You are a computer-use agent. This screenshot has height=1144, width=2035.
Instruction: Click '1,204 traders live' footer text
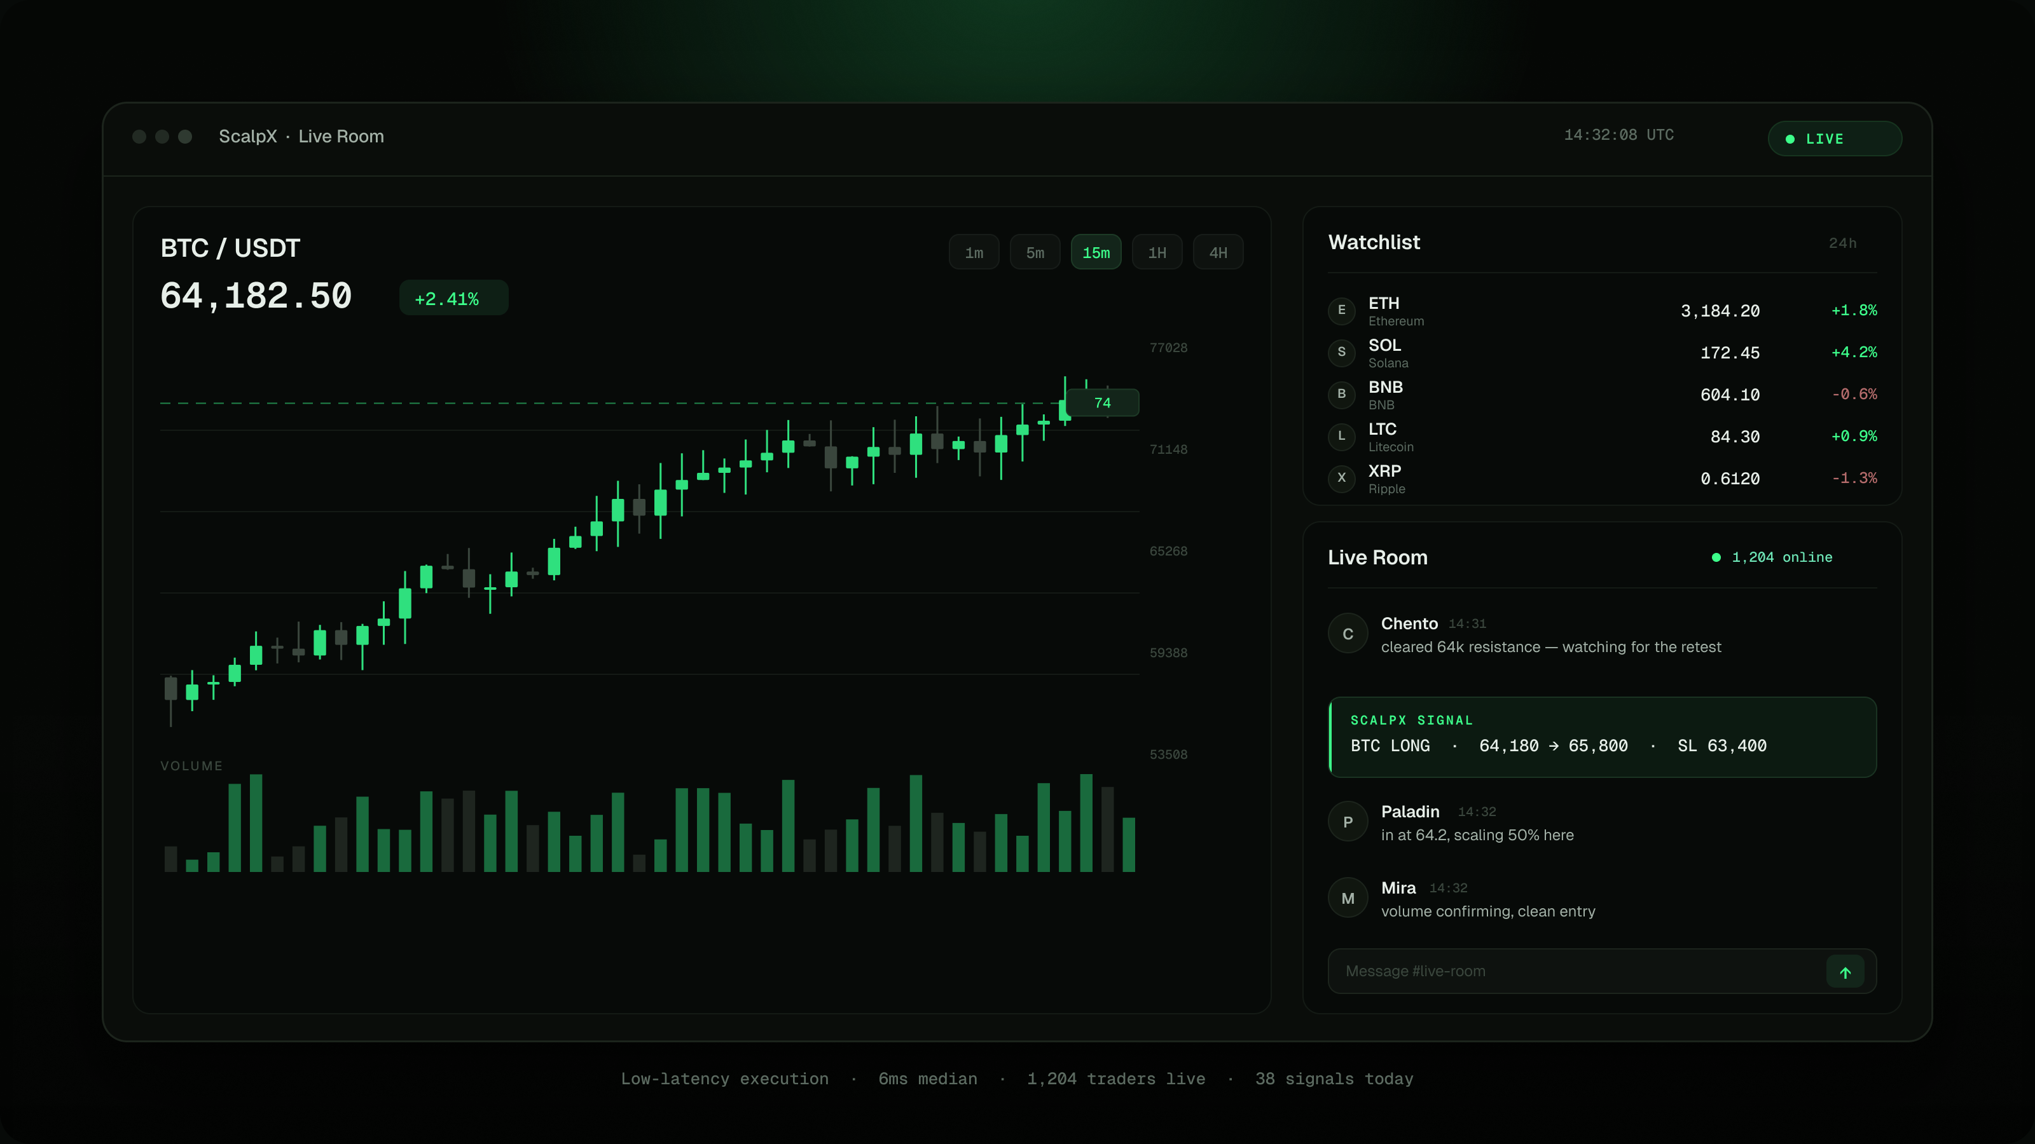coord(1115,1079)
